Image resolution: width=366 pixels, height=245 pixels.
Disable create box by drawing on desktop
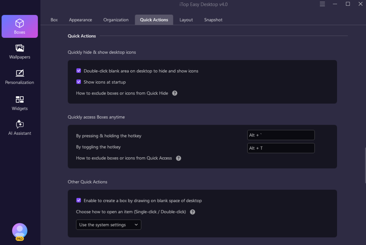79,201
